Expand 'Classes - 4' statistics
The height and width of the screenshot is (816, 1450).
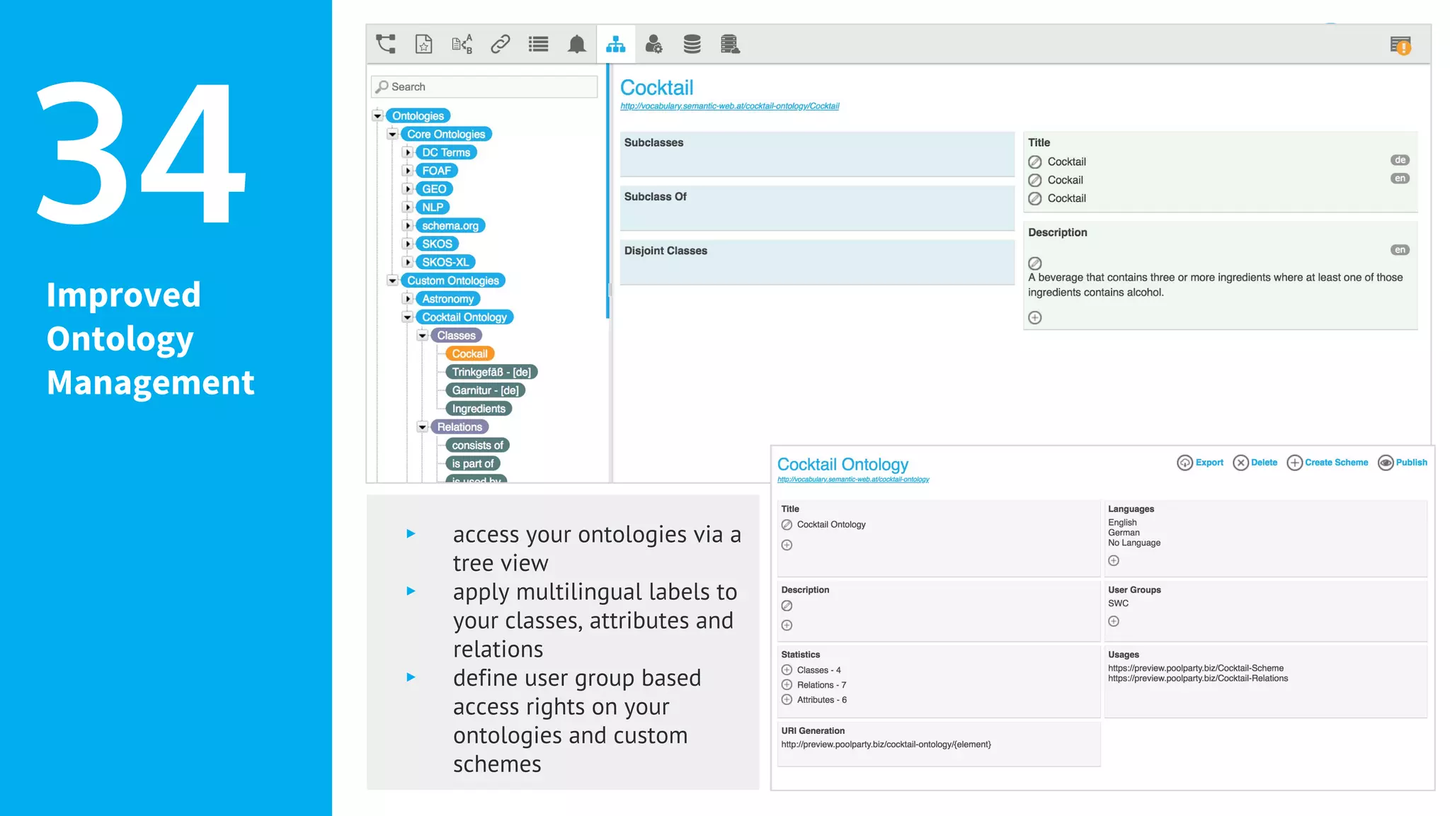pos(787,670)
